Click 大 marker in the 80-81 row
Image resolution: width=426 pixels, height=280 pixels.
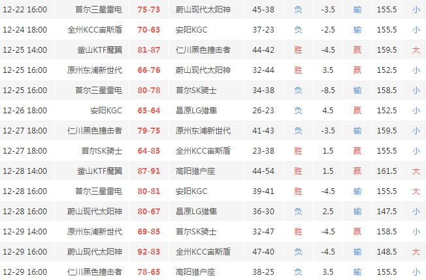click(x=416, y=191)
